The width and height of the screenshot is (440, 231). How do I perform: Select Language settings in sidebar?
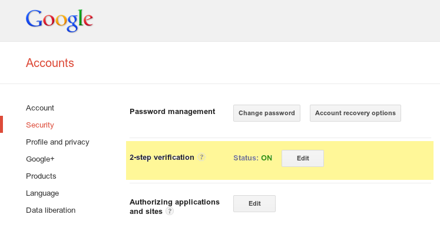(x=42, y=193)
